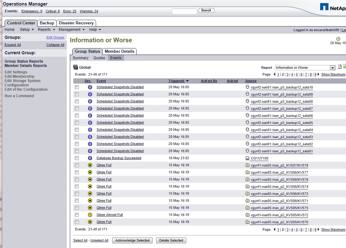Click the Global group icon
Viewport: 346px width, 248px height.
click(x=76, y=67)
